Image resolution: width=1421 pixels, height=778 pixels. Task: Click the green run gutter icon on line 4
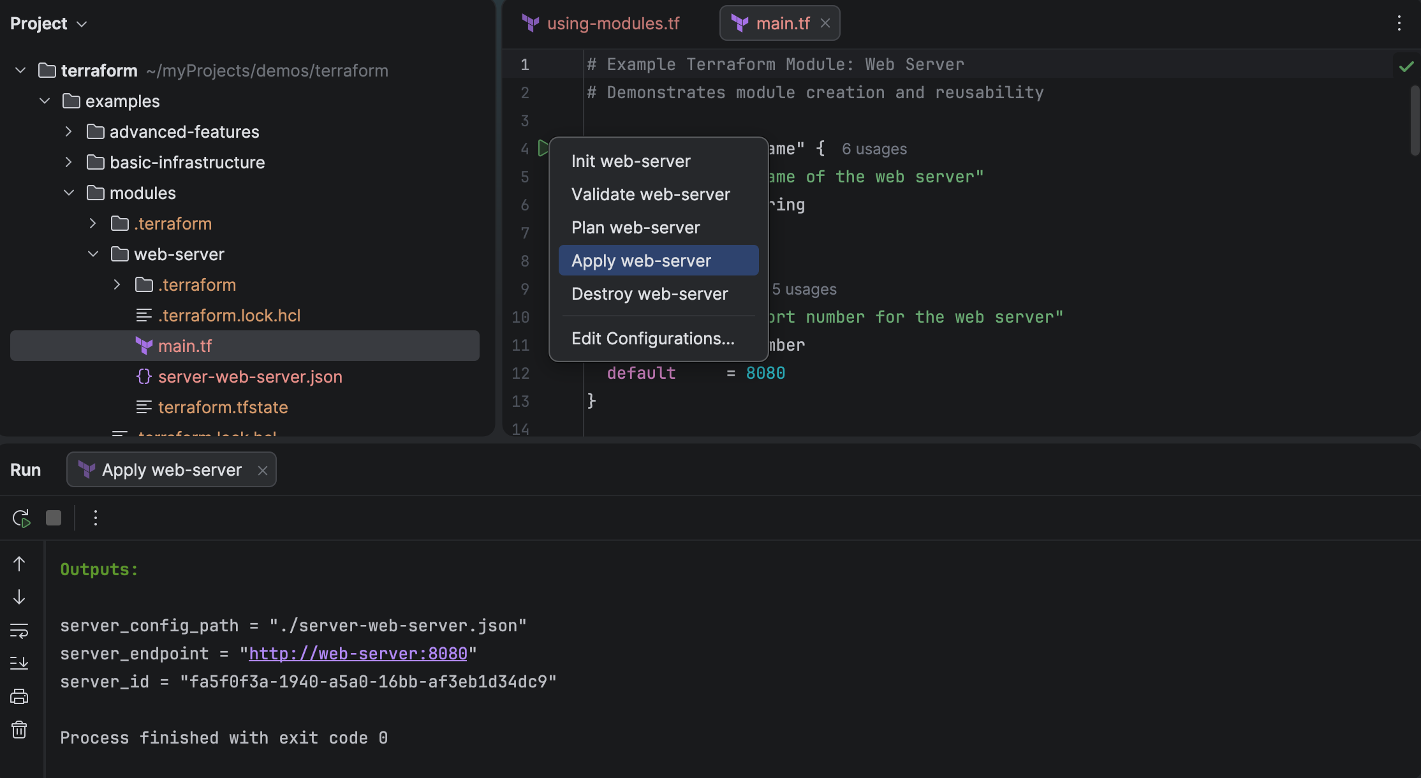[543, 149]
